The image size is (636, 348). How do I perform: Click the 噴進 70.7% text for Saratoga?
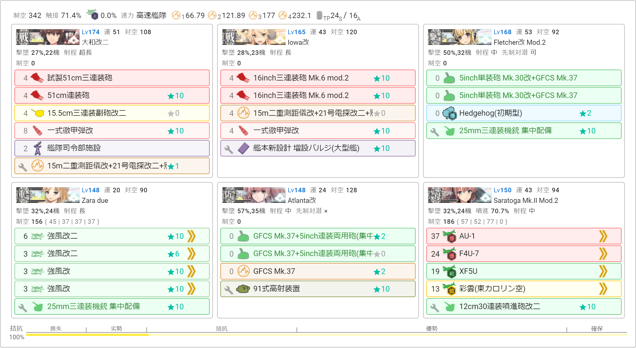[492, 211]
